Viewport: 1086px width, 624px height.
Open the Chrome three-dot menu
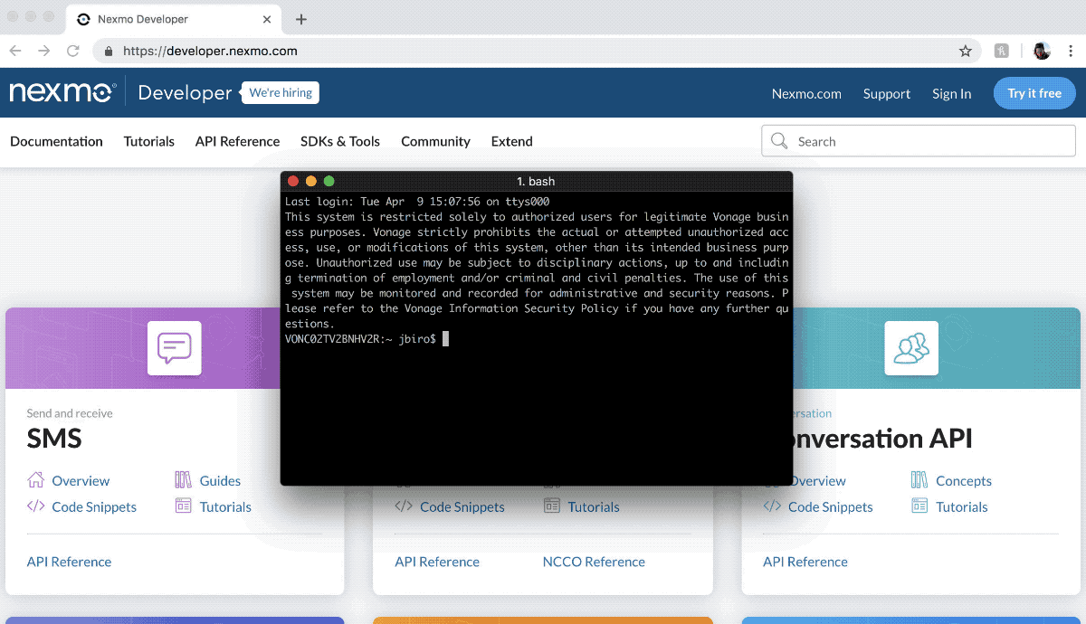(1071, 51)
